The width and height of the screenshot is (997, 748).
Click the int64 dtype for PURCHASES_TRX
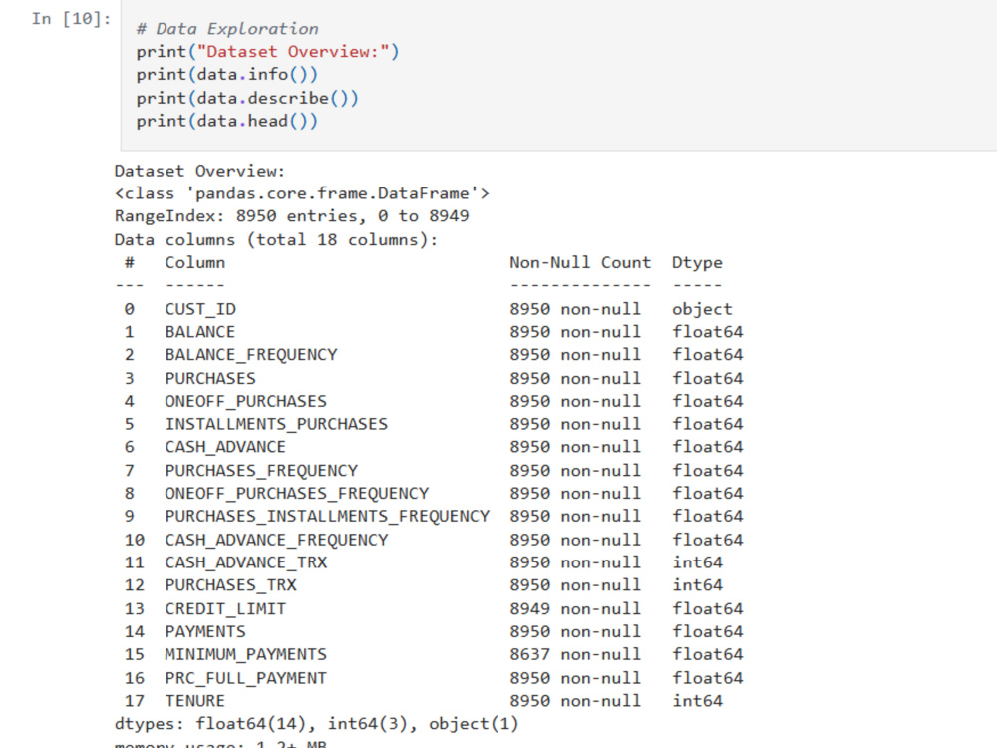pos(697,585)
